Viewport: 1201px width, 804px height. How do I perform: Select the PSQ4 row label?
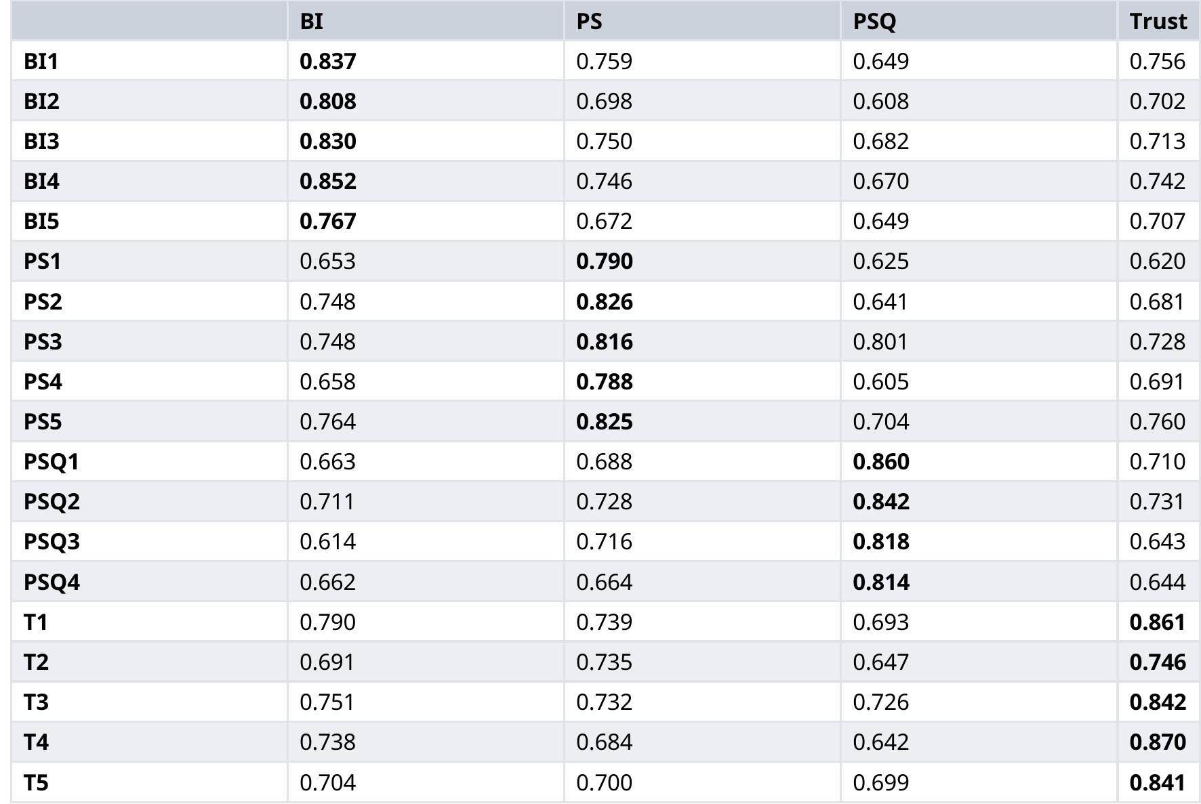(52, 583)
